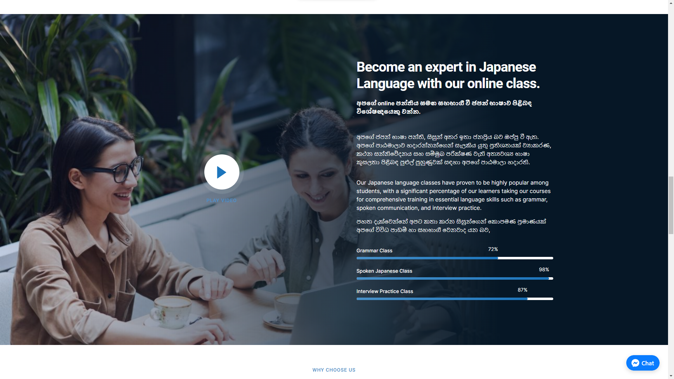Viewport: 674px width, 379px height.
Task: Click the Interview Practice Class label text
Action: [x=384, y=291]
